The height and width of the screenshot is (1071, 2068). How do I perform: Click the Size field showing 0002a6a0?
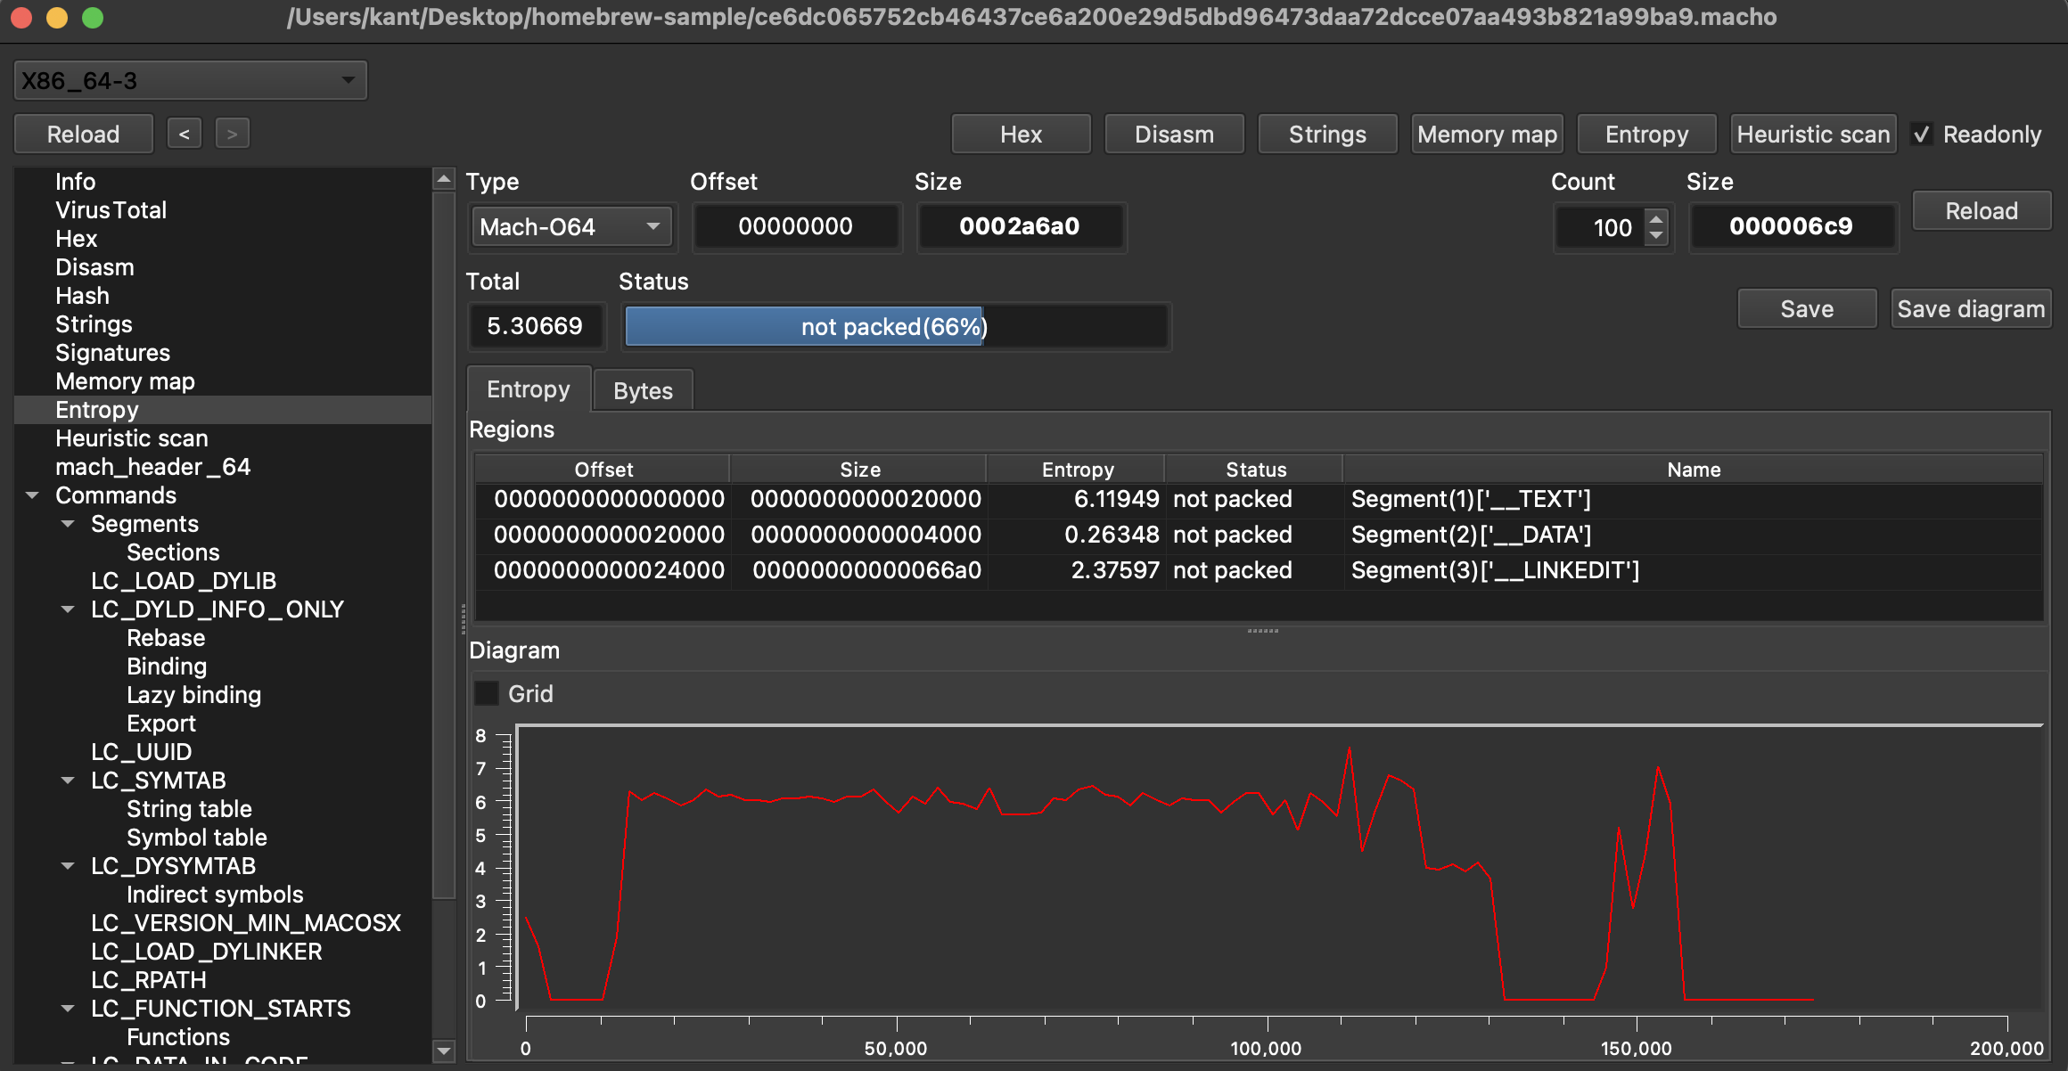[1020, 227]
